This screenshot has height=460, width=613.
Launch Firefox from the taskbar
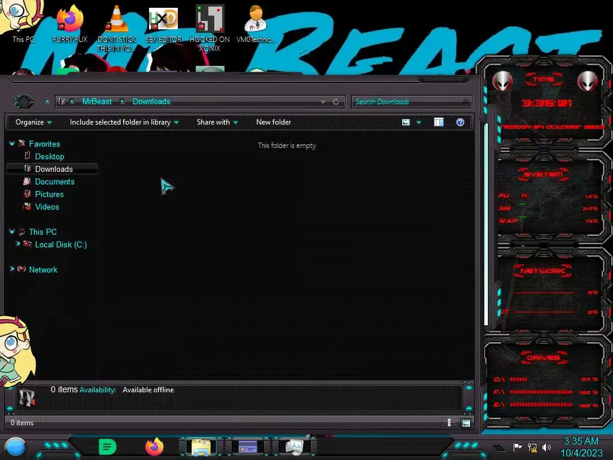[x=154, y=447]
